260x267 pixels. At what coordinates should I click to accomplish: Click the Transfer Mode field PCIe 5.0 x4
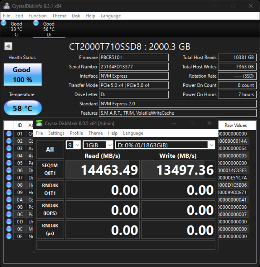[x=134, y=85]
